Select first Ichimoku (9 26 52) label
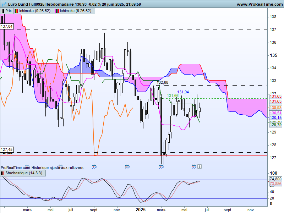This screenshot has width=284, height=213. pos(35,11)
